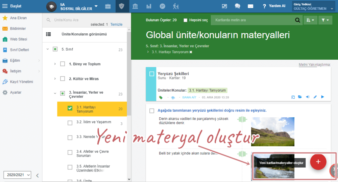Toggle the 3. İnsanlar, Yerler ve Çevreler checkbox

coord(63,93)
